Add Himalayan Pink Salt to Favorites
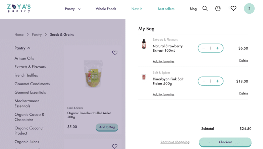263x149 pixels. (x=163, y=94)
